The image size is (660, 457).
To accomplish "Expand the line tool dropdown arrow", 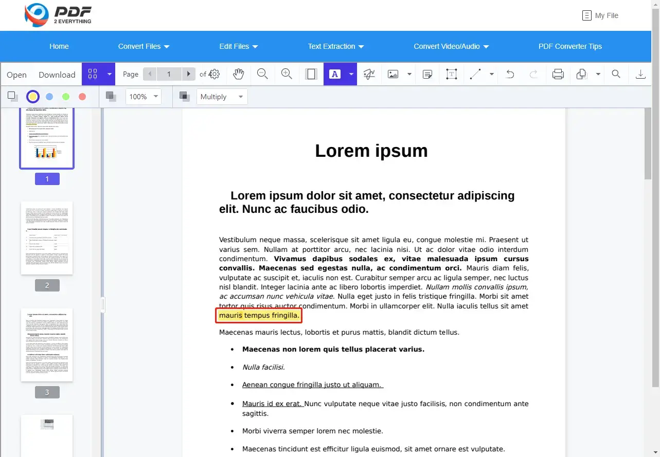I will 492,74.
